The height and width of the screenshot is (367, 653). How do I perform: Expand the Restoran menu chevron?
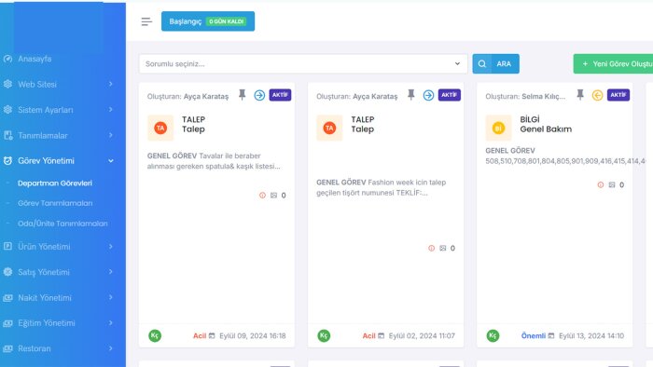[x=111, y=348]
